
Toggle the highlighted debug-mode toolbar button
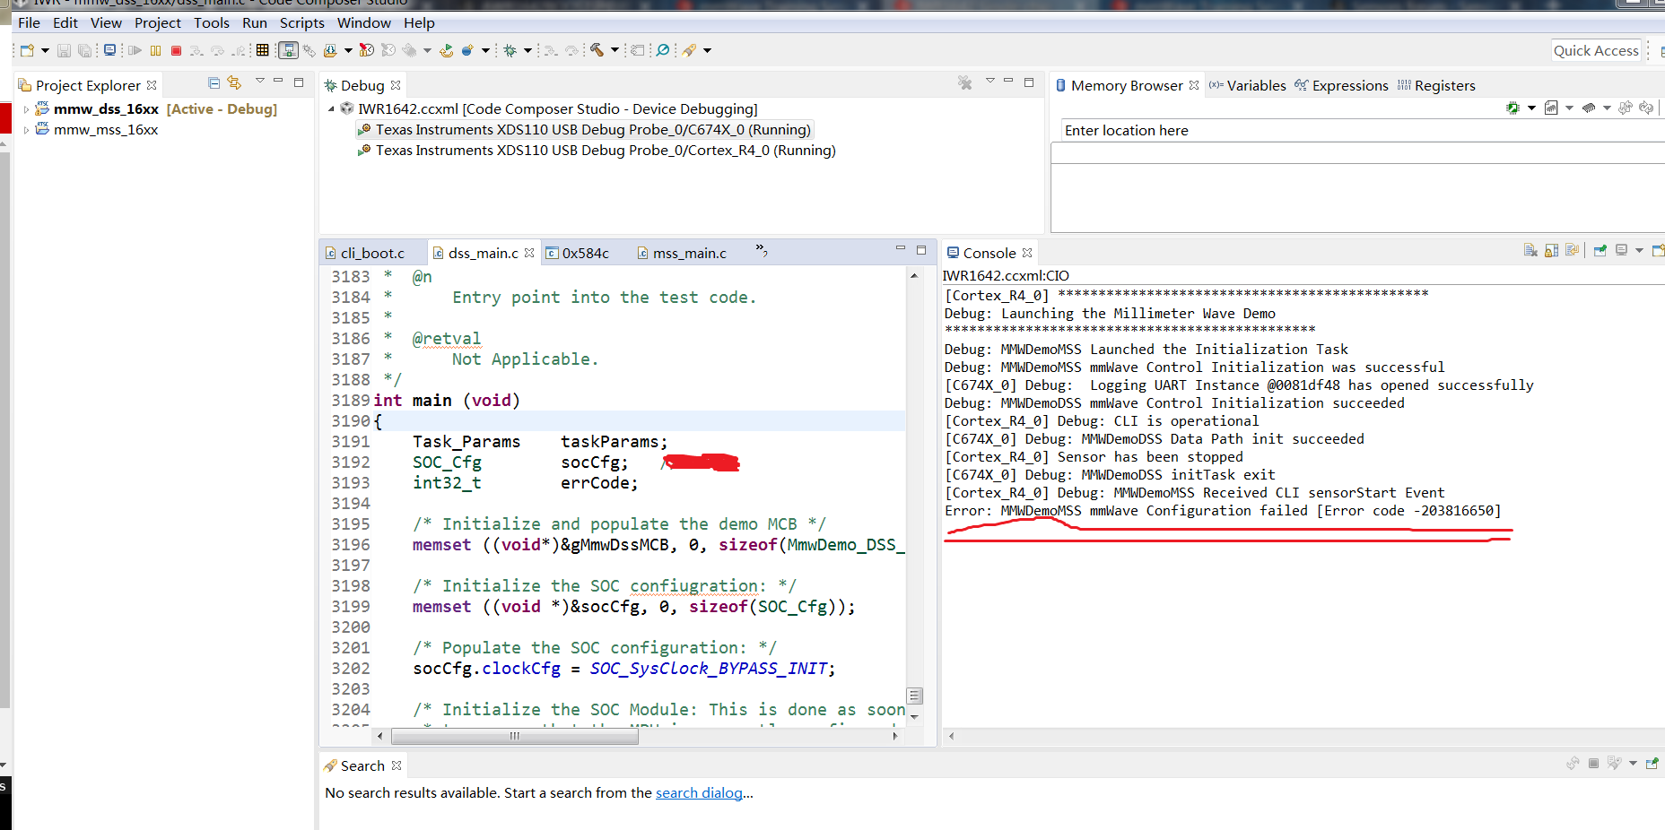click(288, 51)
